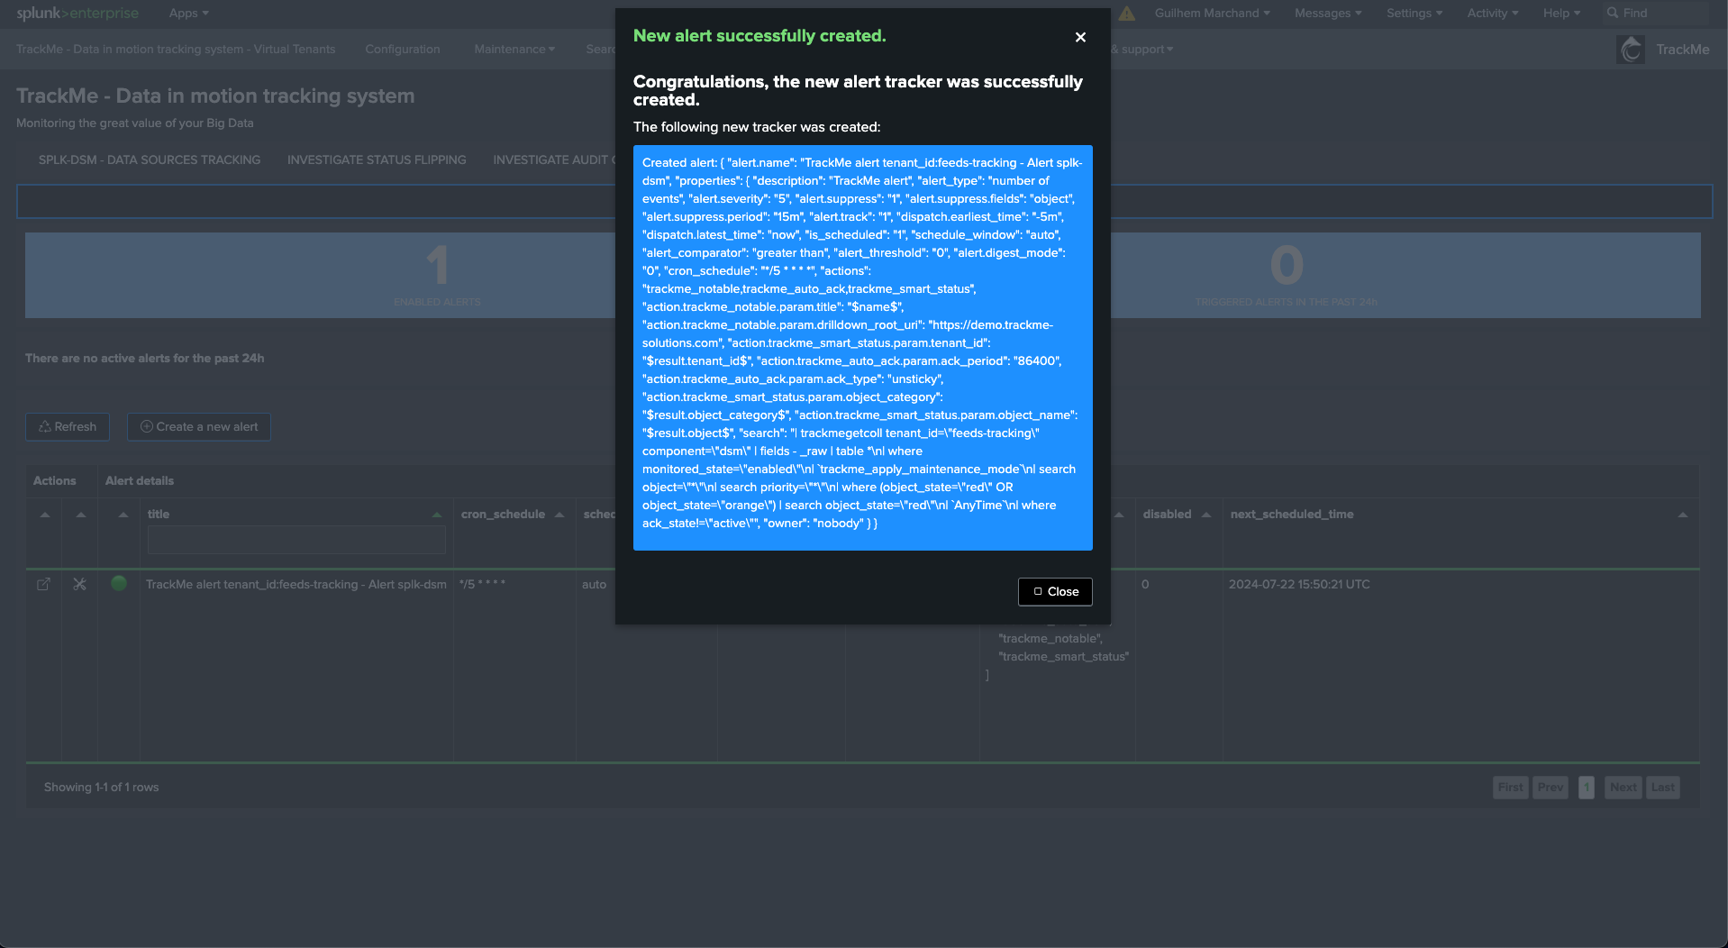Open the Help dropdown

point(1561,13)
